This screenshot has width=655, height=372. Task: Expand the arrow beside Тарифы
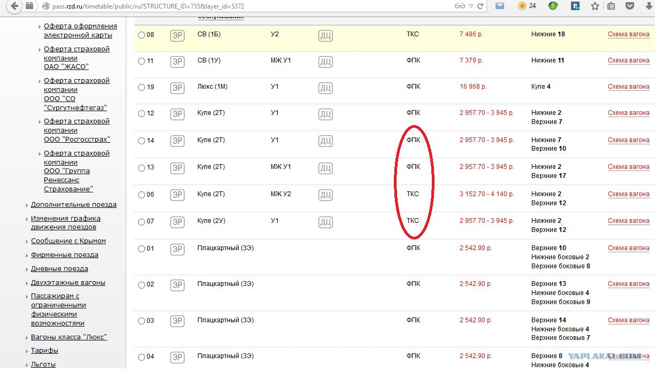point(27,351)
